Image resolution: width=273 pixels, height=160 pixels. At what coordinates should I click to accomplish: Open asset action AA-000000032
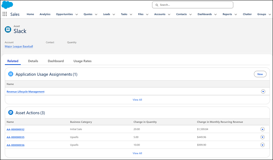16,129
